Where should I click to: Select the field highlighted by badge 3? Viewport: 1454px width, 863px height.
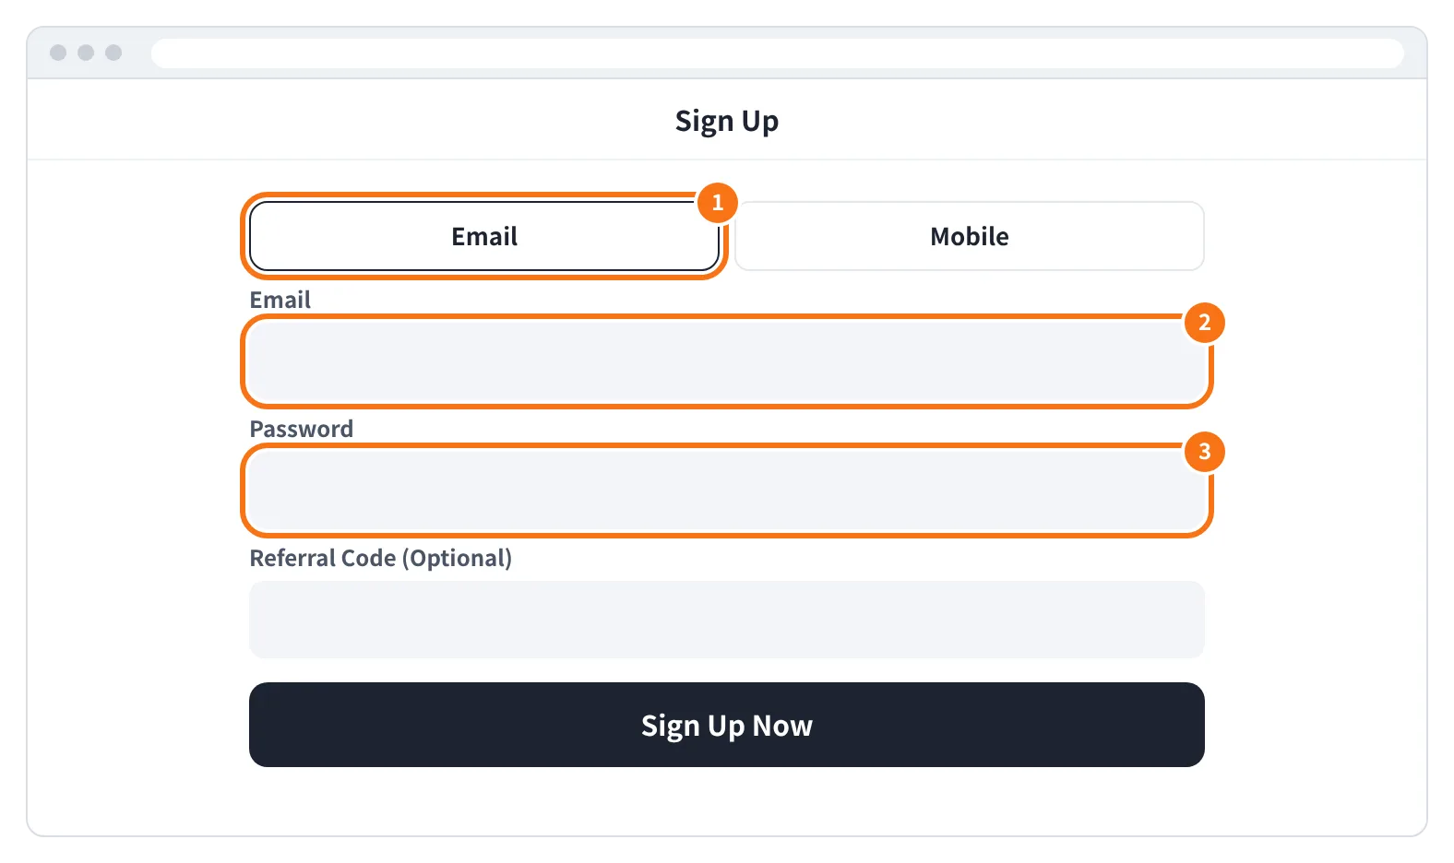tap(727, 491)
